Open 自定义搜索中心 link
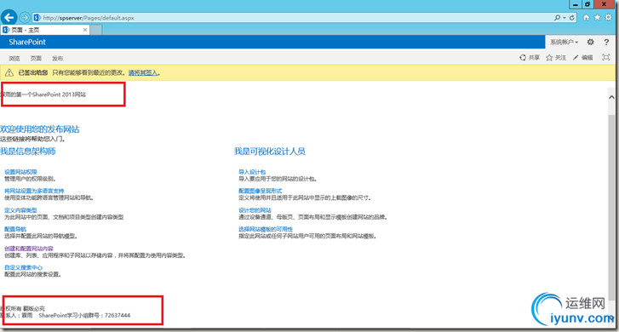 (23, 267)
